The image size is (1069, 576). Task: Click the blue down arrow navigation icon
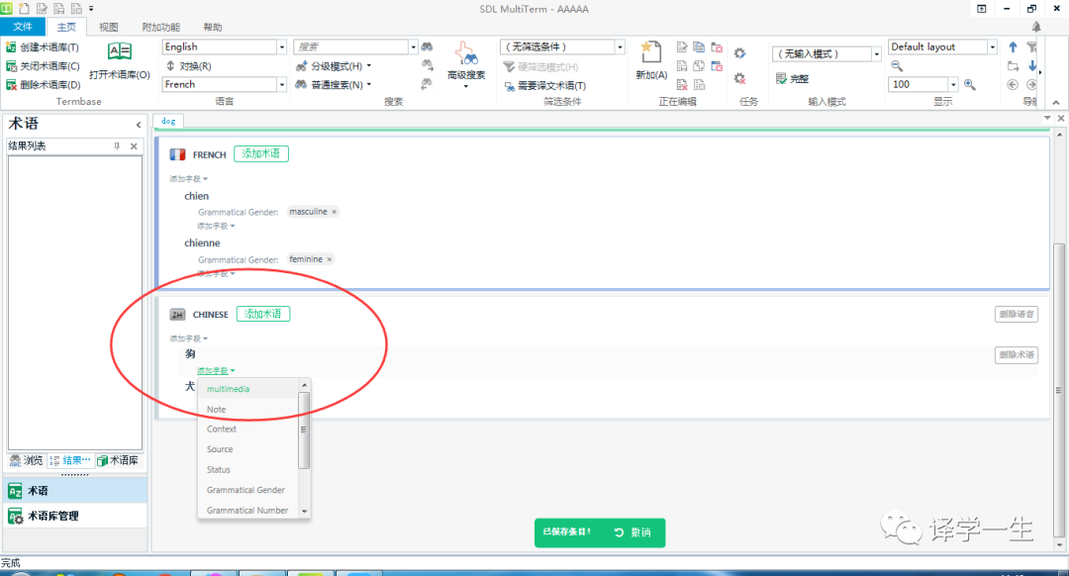1032,65
